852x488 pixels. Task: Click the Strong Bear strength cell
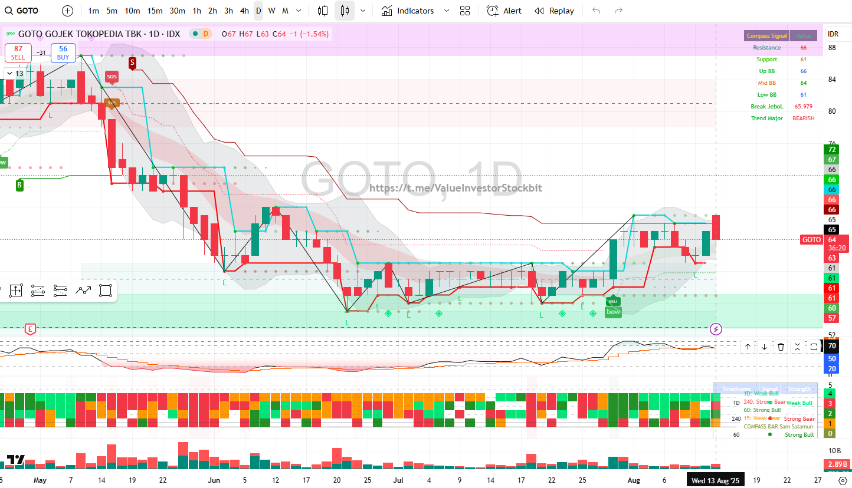(800, 419)
